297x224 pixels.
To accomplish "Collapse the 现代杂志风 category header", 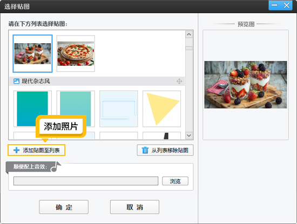I will 97,81.
